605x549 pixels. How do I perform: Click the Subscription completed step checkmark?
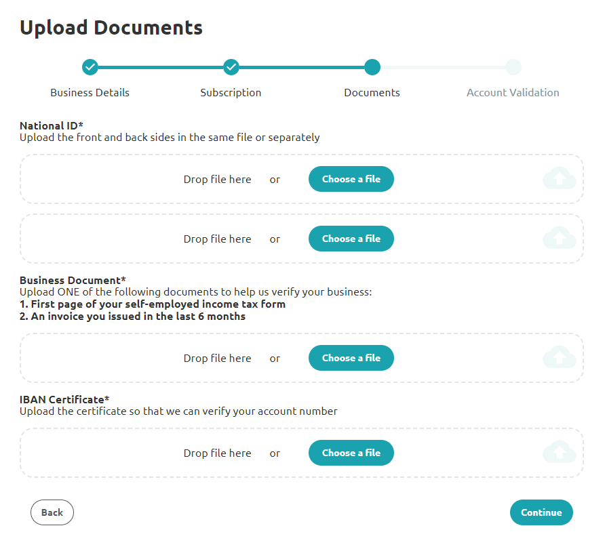point(231,67)
